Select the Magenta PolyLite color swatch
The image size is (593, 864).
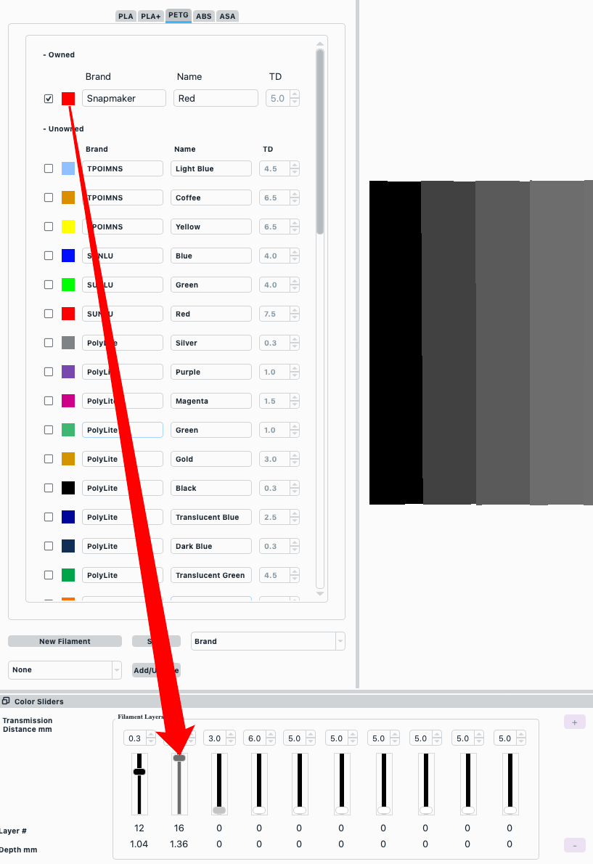[68, 400]
